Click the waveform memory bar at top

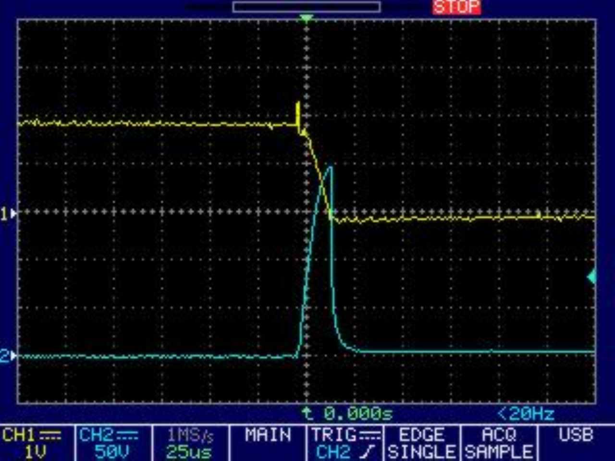coord(306,7)
